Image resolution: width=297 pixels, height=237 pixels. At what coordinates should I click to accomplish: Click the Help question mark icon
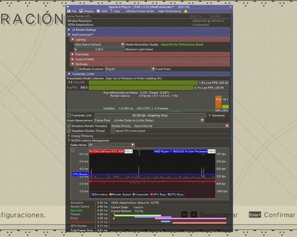click(111, 11)
